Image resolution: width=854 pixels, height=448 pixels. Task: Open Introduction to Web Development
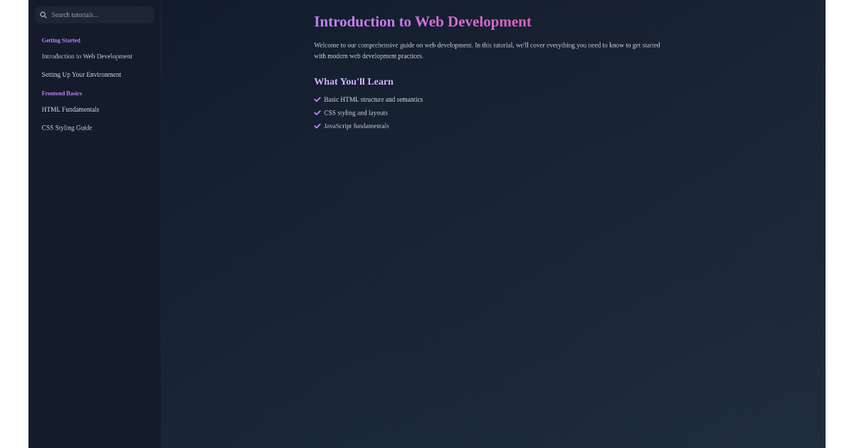[87, 56]
